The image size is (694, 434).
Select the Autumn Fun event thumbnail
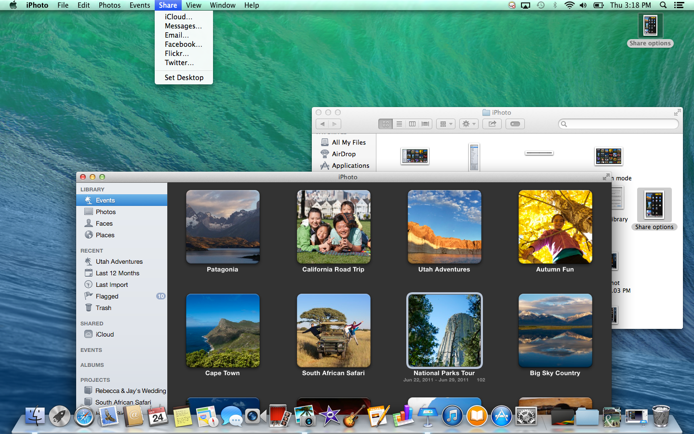coord(555,227)
